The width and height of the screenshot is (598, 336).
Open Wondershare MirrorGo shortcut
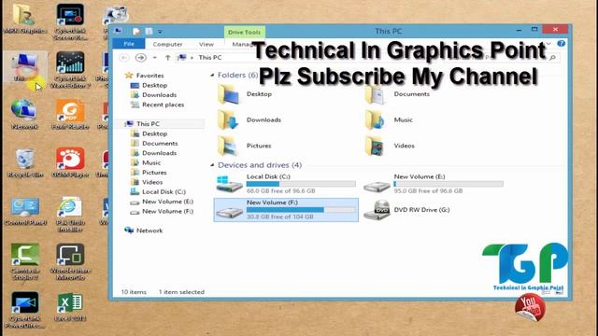point(70,262)
